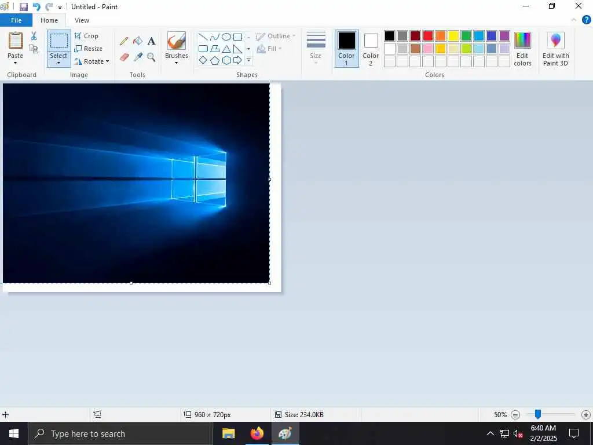Choose the Line shape
Viewport: 593px width, 445px height.
[x=203, y=37]
